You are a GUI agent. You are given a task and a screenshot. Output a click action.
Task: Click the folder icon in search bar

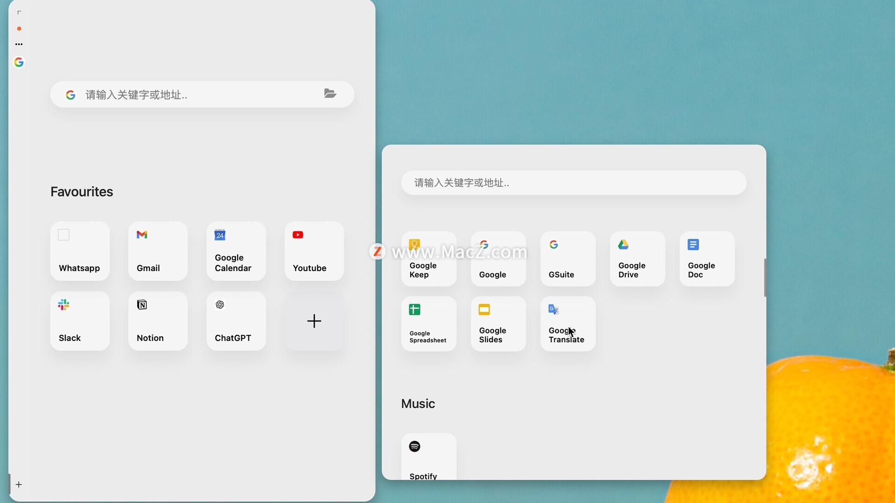[x=330, y=94]
